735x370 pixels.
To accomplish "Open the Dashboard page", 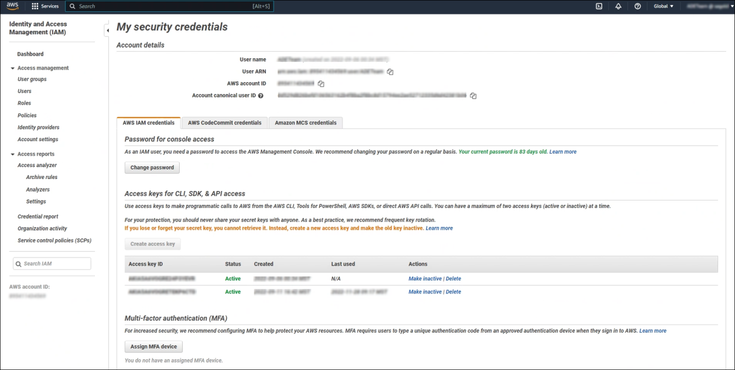I will (30, 53).
